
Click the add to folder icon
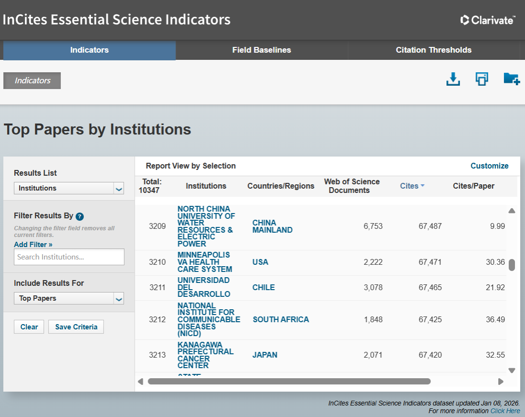tap(511, 79)
